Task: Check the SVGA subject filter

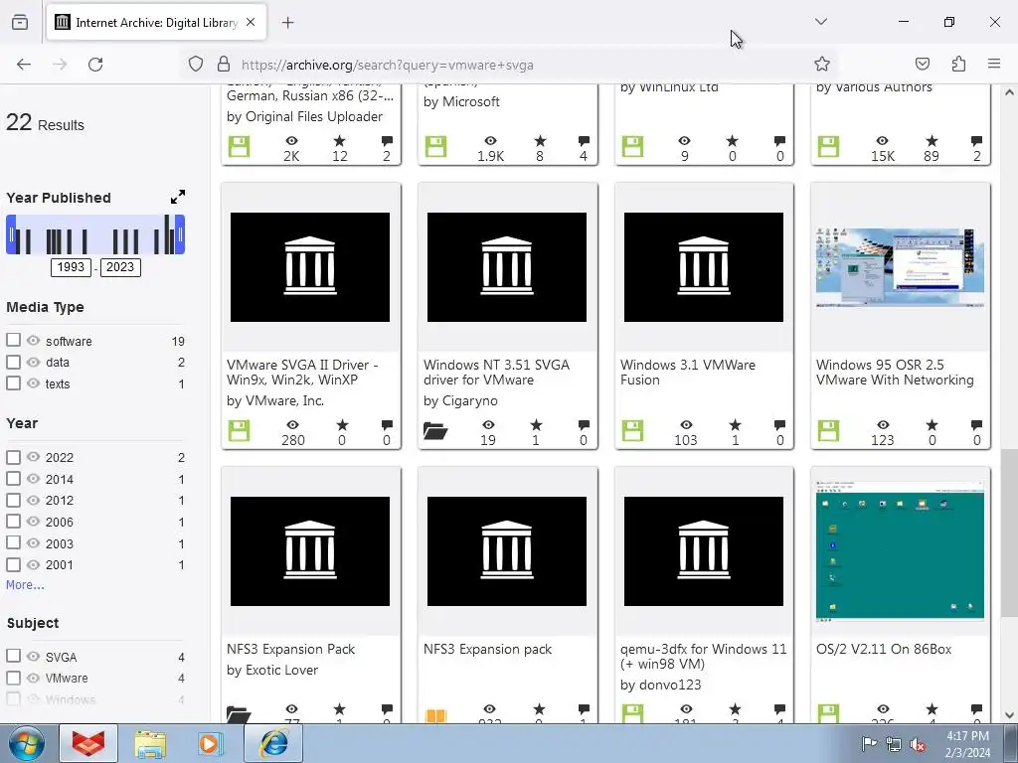Action: tap(13, 656)
